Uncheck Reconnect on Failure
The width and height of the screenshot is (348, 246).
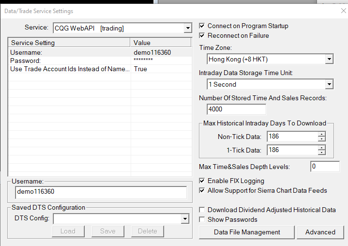pos(202,35)
